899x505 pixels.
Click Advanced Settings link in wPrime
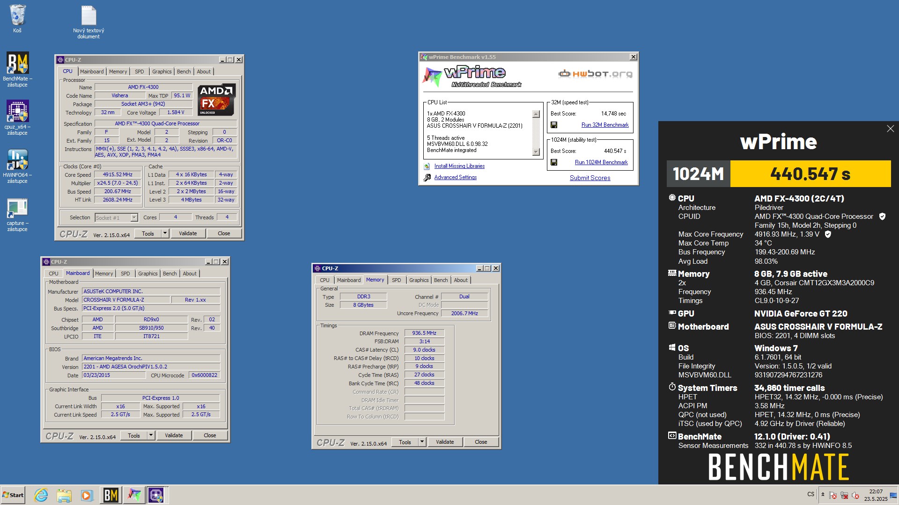click(456, 177)
